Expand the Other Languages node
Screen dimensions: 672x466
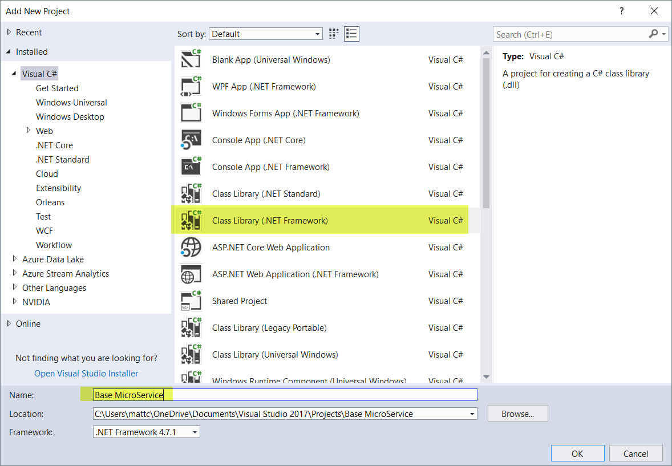point(15,287)
